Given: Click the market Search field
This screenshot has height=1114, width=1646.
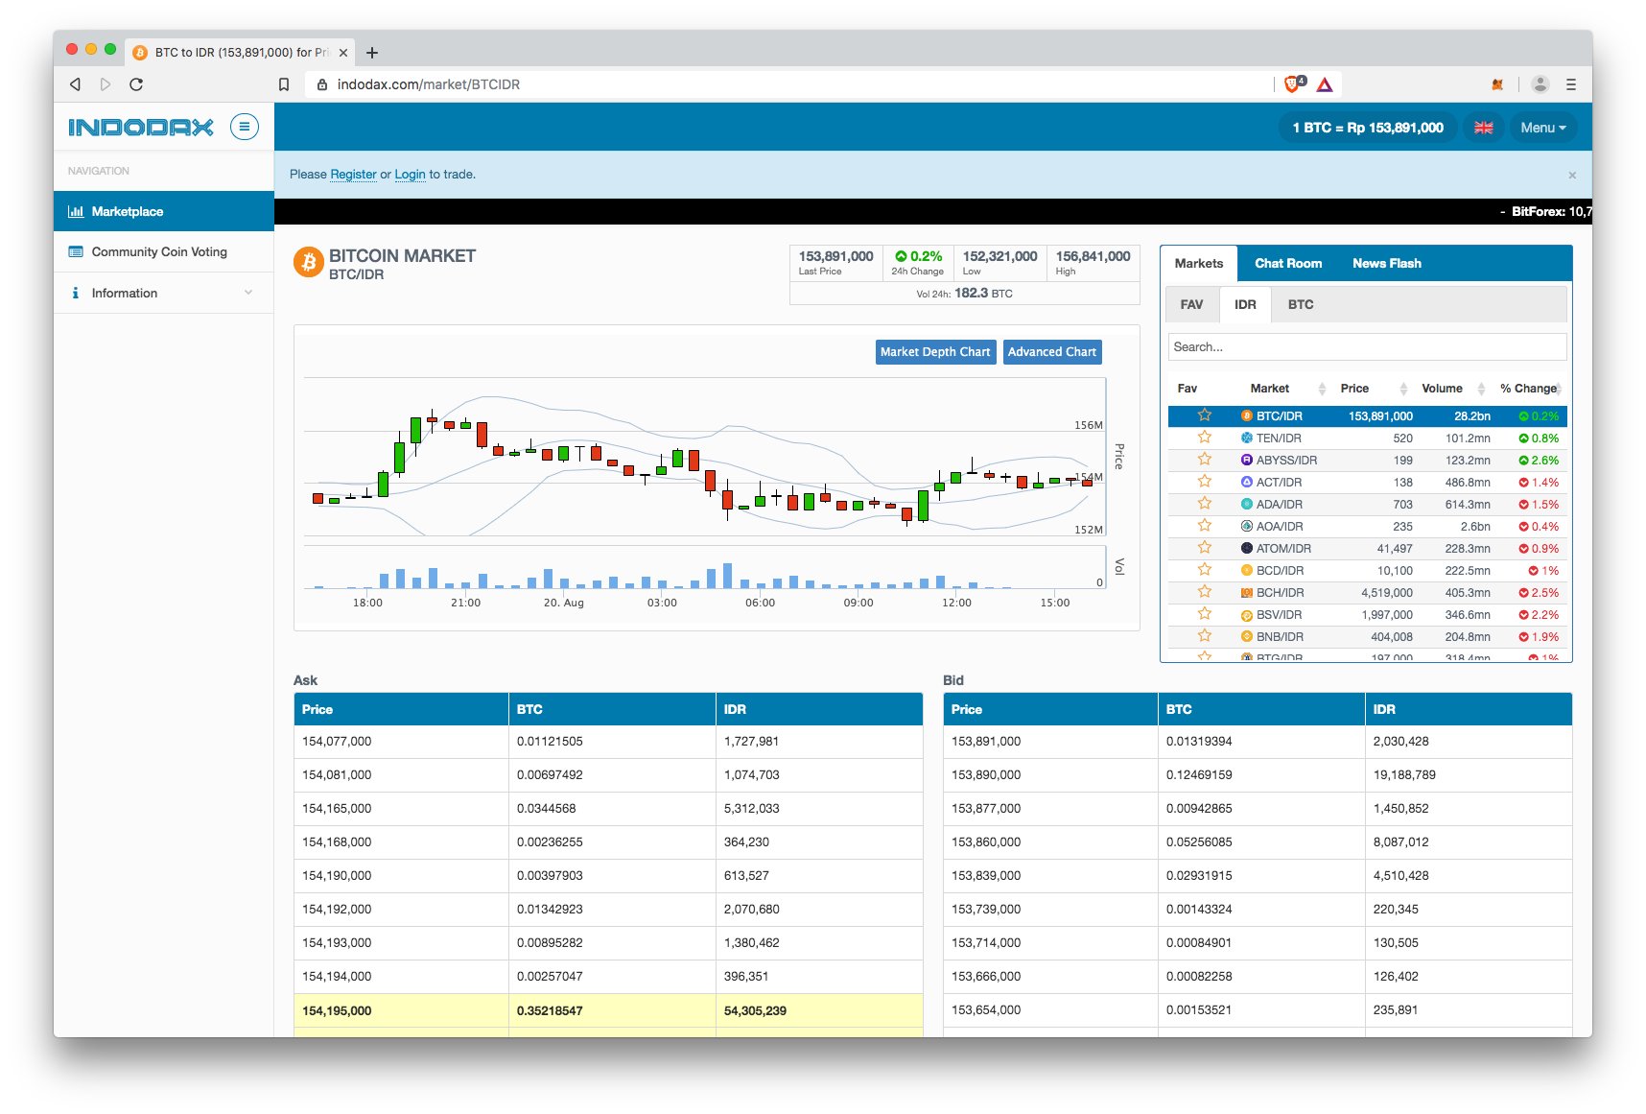Looking at the screenshot, I should [1367, 346].
